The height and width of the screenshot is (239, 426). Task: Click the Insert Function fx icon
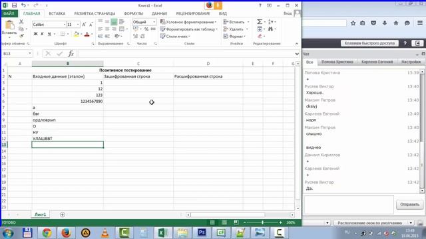(71, 54)
